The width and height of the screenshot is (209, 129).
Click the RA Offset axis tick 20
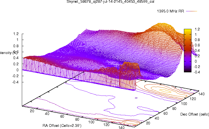tap(32, 111)
